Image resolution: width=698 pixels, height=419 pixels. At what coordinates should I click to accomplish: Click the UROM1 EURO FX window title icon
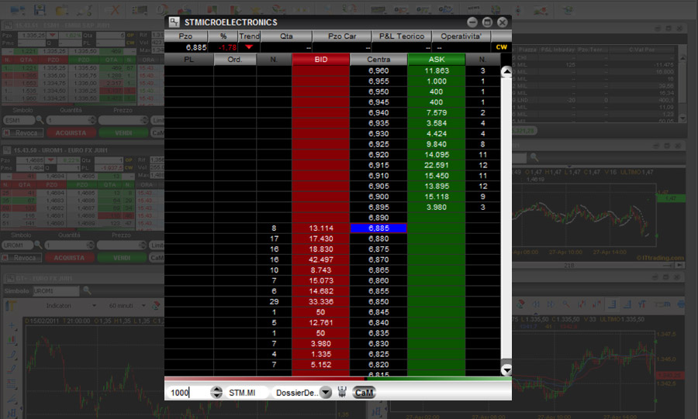[x=7, y=150]
